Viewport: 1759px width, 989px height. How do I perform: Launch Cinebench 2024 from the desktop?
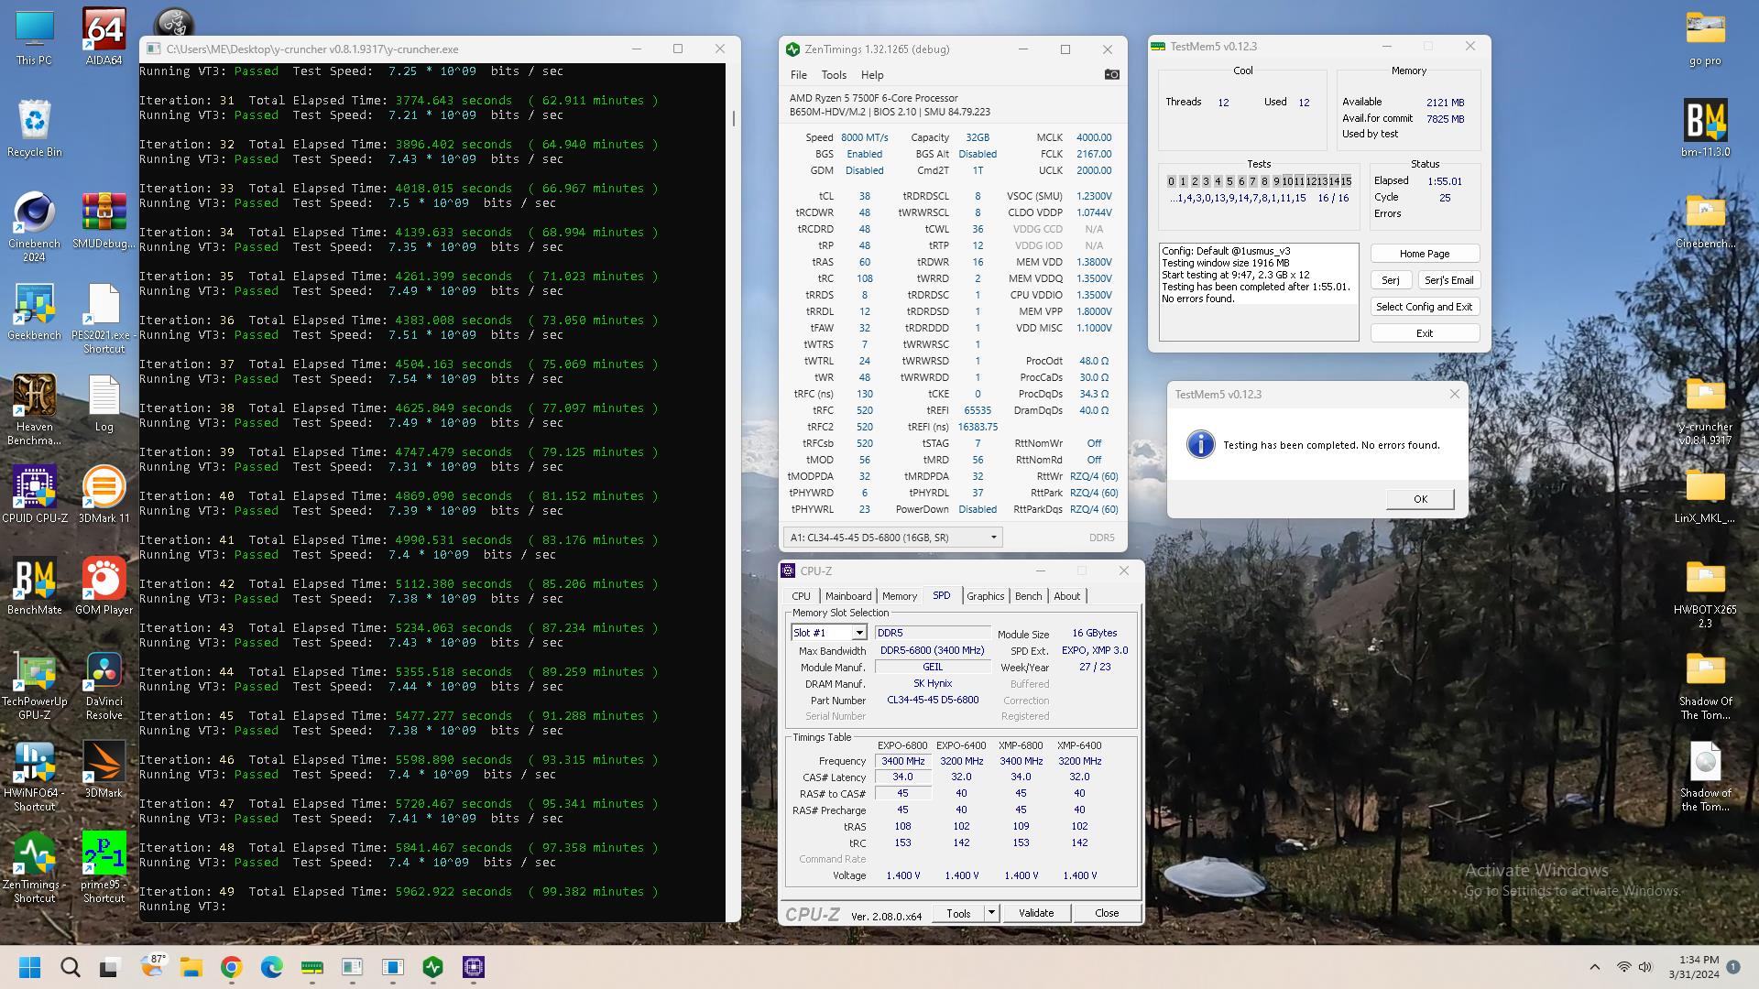[34, 226]
